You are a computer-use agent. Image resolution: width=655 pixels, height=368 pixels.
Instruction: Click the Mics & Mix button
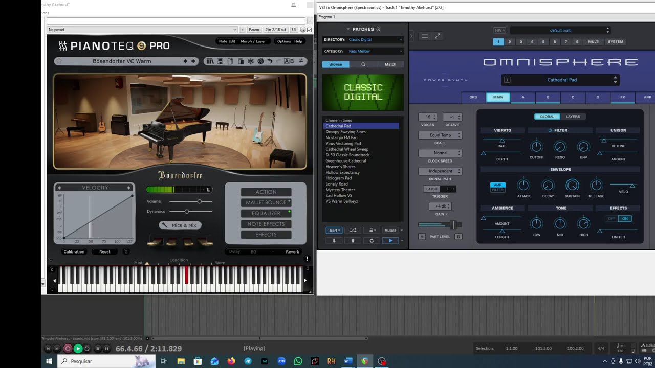[x=180, y=225]
